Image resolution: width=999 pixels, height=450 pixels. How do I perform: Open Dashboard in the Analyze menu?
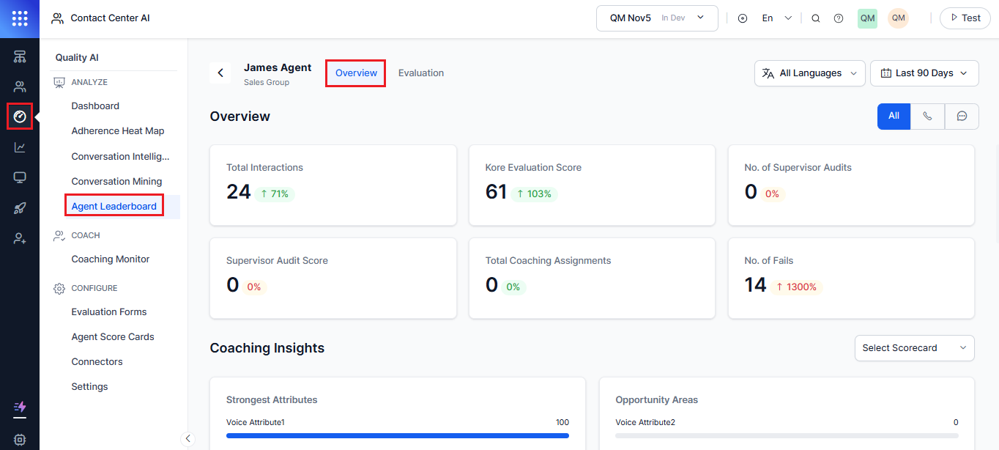click(x=95, y=106)
